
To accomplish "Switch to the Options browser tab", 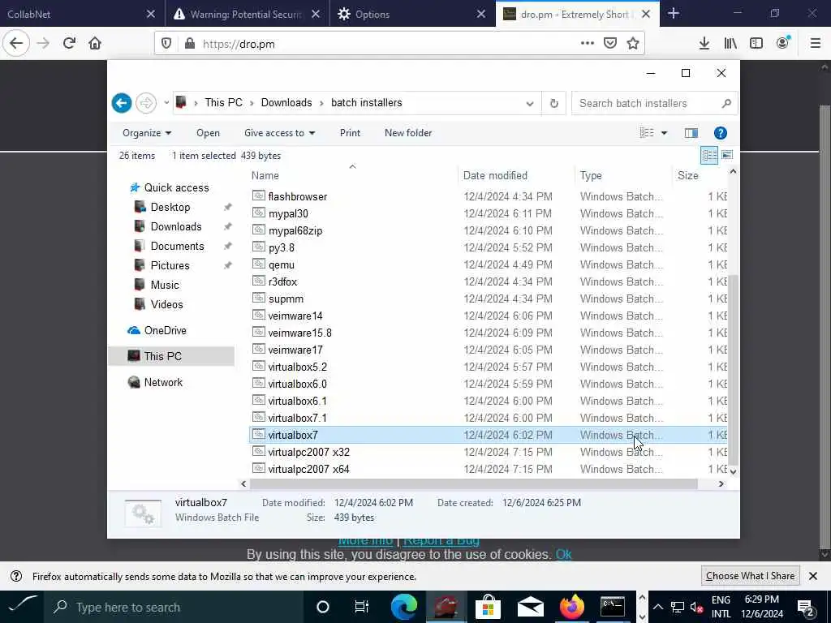I will 412,14.
